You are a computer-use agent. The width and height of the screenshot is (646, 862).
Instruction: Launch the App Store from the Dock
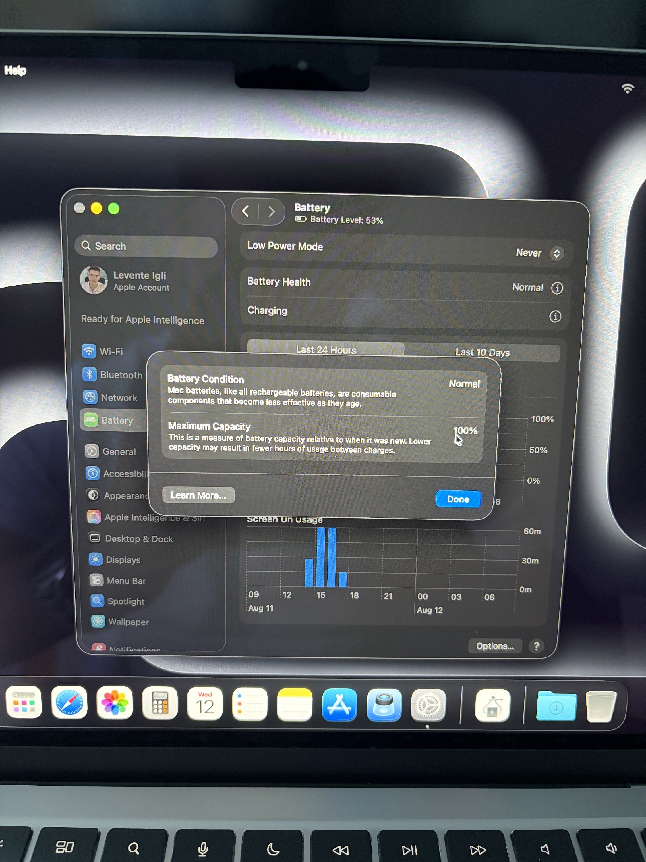(x=339, y=705)
